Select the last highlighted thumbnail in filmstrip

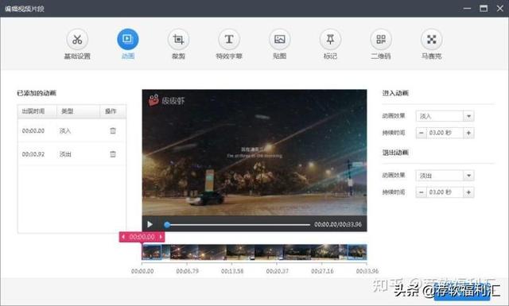click(357, 252)
